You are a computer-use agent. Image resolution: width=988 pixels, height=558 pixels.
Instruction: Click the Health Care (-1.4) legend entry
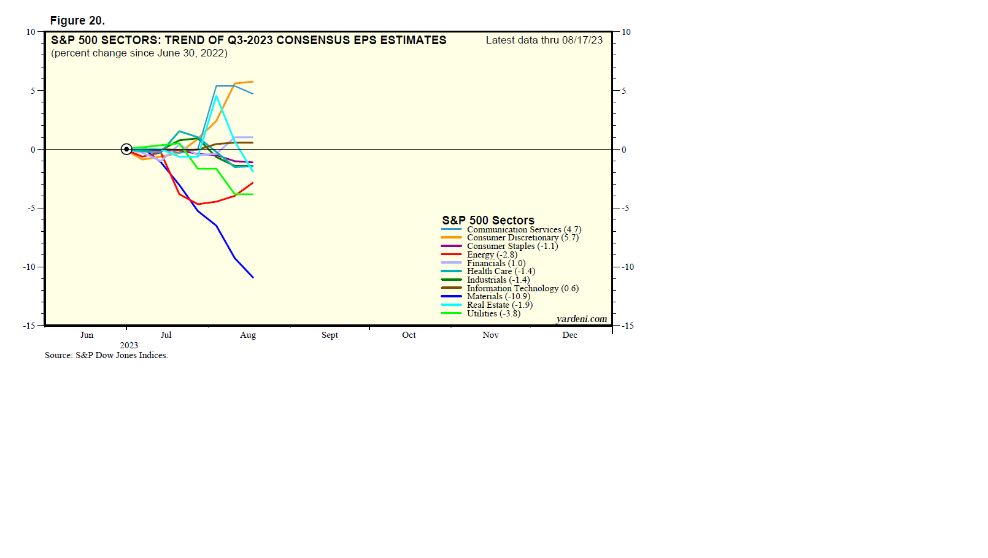click(x=501, y=271)
